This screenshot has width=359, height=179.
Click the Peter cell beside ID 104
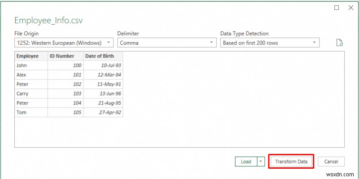pyautogui.click(x=31, y=103)
